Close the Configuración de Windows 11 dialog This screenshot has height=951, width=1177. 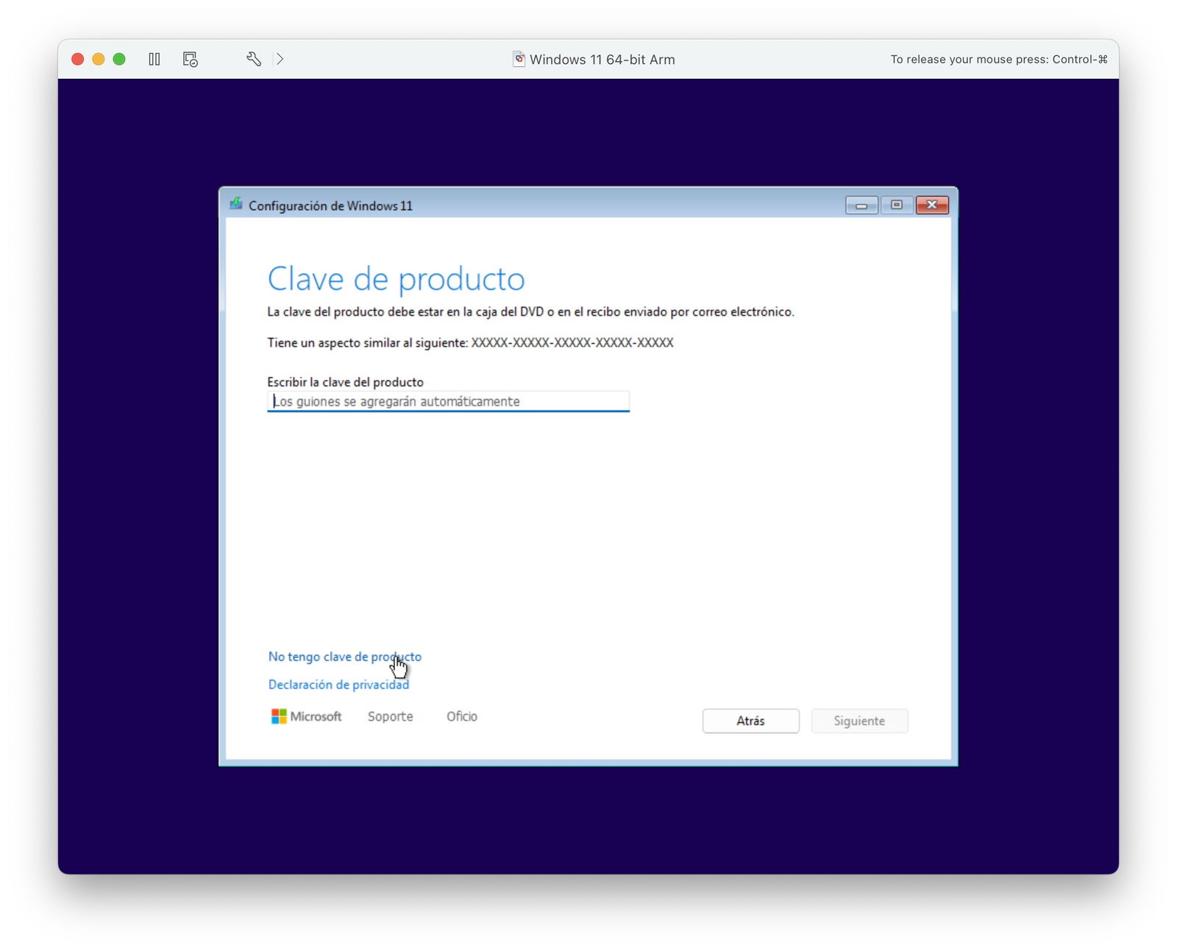click(x=932, y=205)
